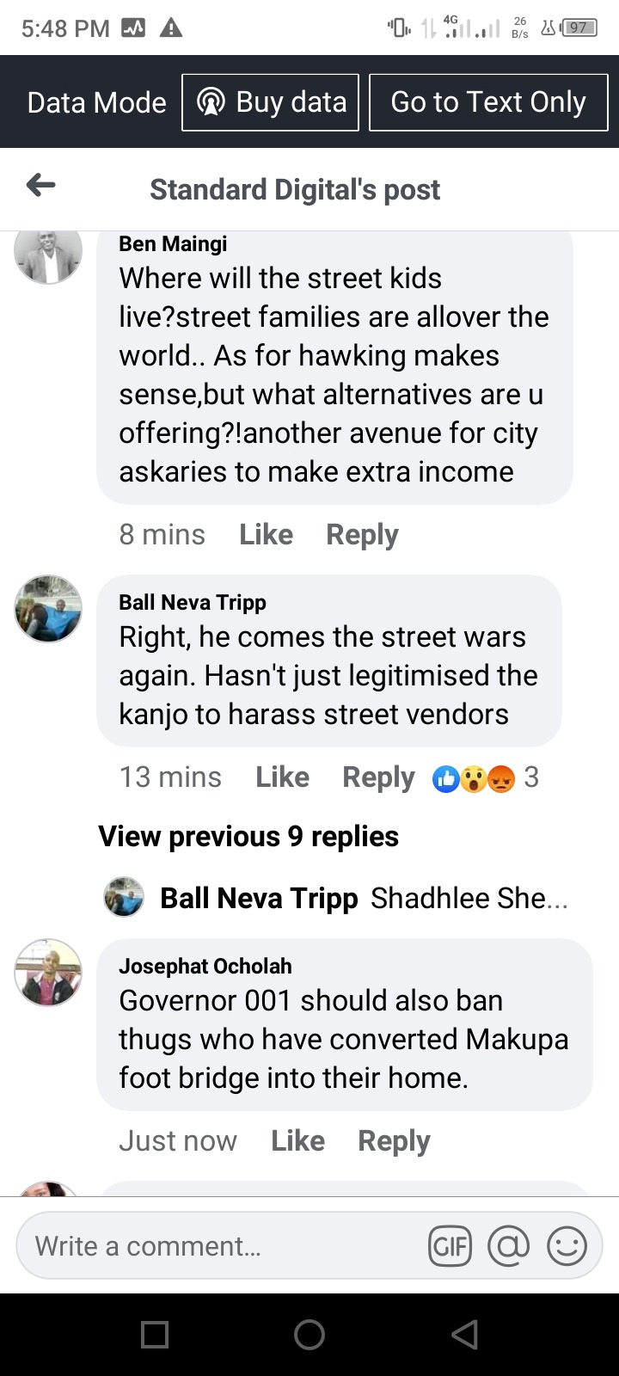This screenshot has width=619, height=1376.
Task: Tap Android recent apps square
Action: click(x=155, y=1334)
